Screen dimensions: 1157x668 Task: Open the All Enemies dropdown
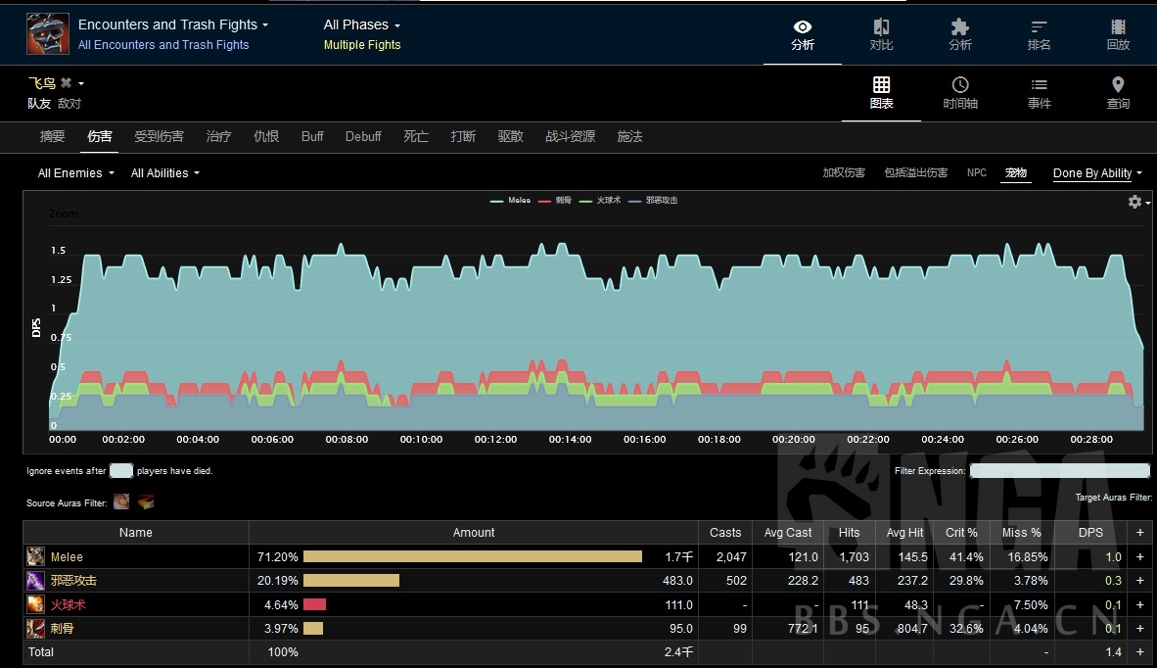[x=75, y=173]
